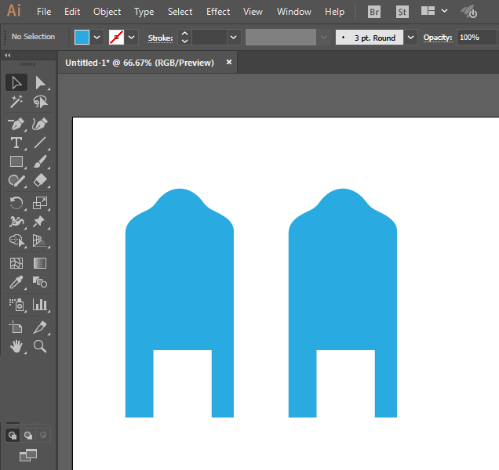
Task: Pick the Type tool
Action: click(16, 143)
